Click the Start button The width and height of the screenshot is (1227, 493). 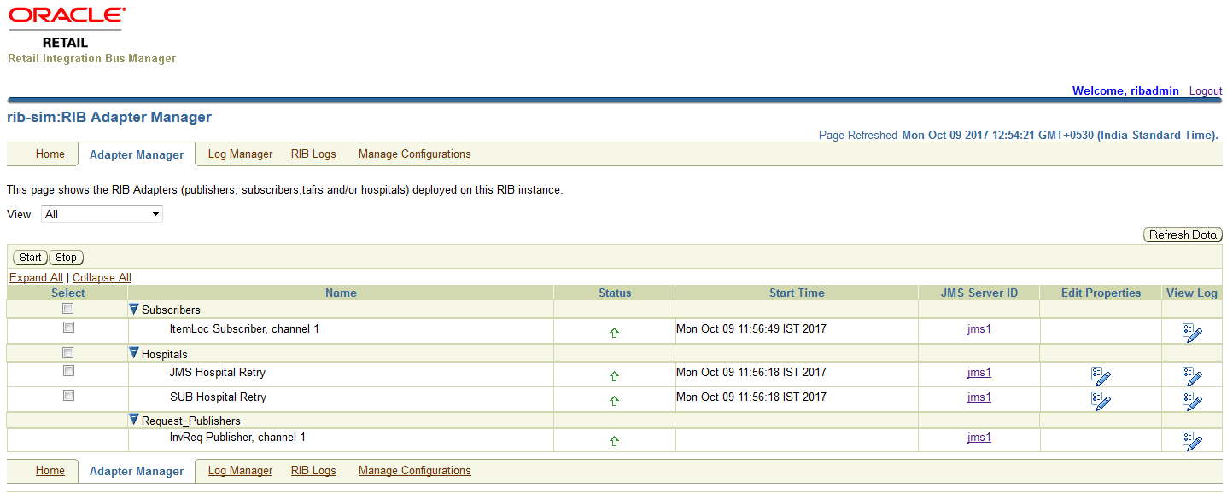(31, 258)
